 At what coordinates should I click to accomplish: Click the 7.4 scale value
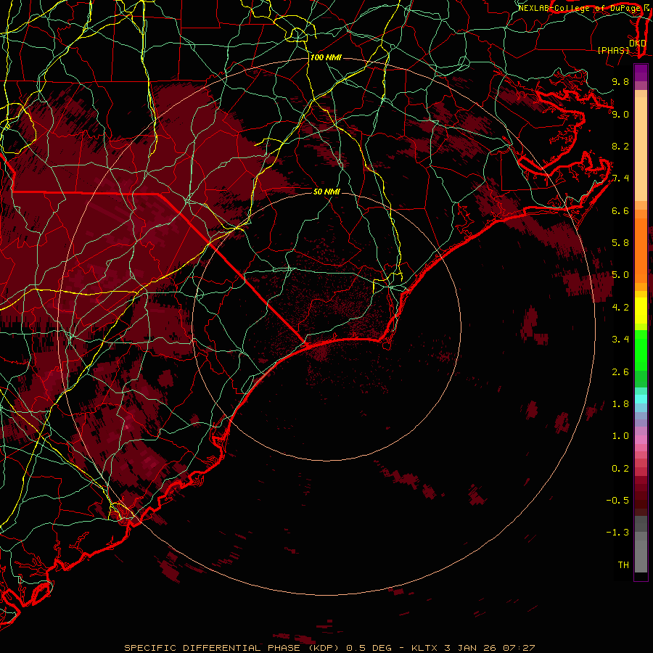pos(620,178)
